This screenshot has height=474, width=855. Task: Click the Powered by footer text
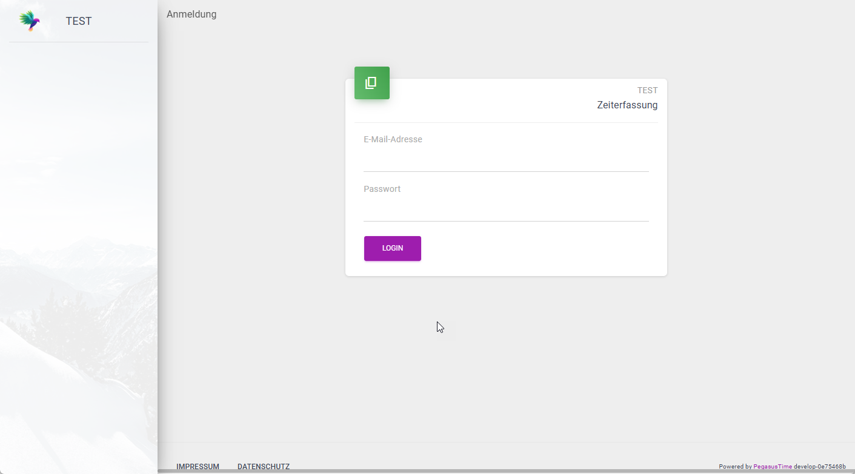coord(734,466)
